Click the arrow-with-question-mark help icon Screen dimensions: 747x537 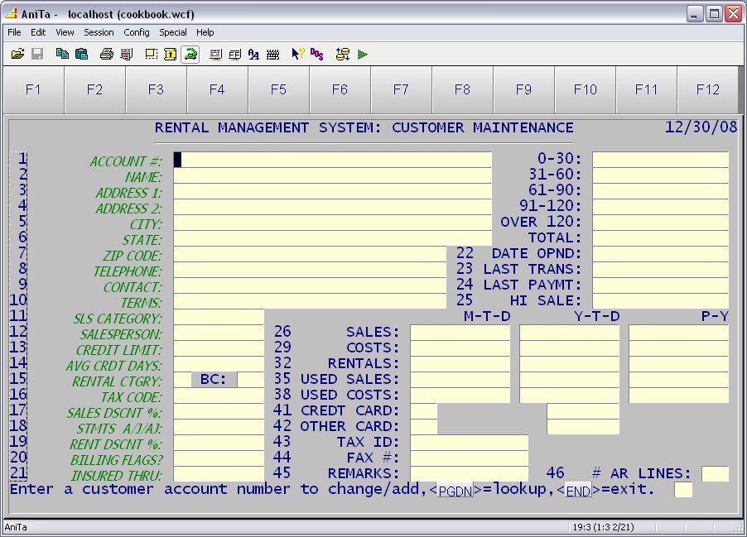298,54
